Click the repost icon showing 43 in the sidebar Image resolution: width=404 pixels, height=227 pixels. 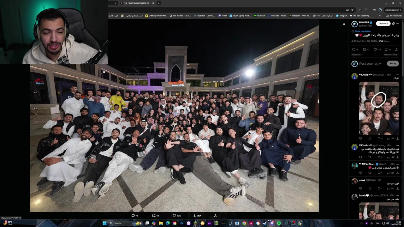pos(365,49)
